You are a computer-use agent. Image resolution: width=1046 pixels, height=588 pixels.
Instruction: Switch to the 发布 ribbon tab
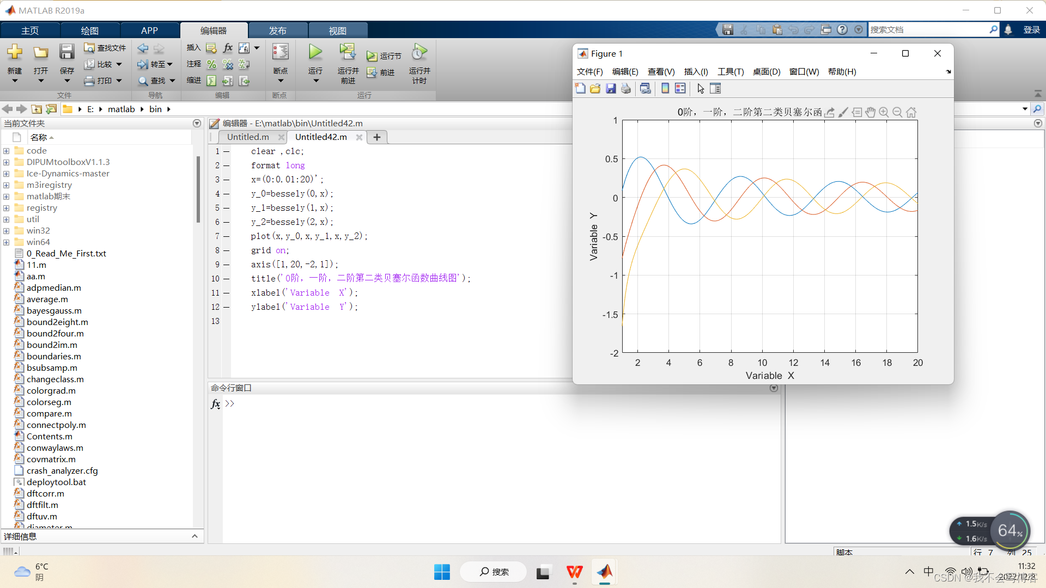pyautogui.click(x=277, y=30)
